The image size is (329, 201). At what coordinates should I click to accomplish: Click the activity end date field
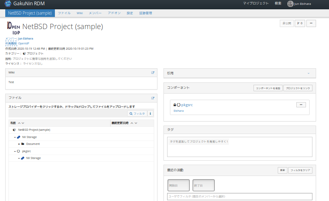203,185
